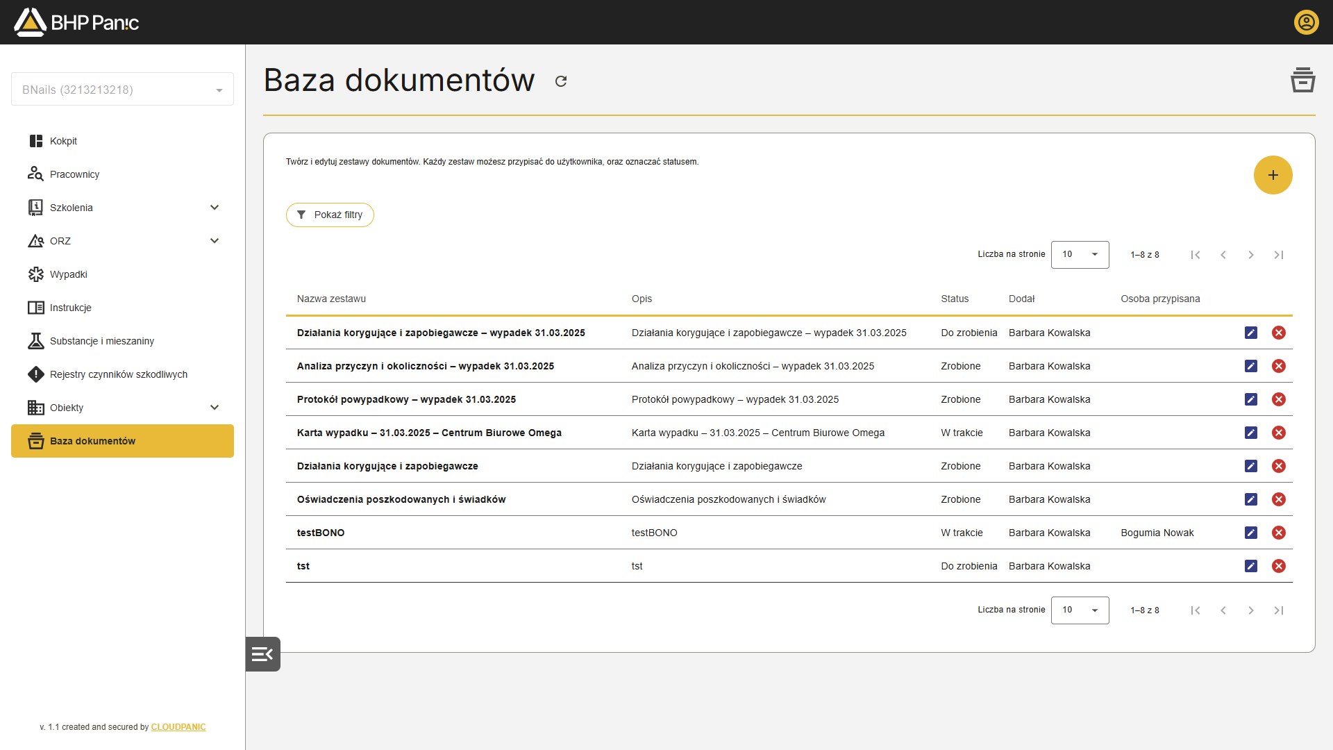The height and width of the screenshot is (750, 1333).
Task: Delete the 'Oświadczenia poszkodowanych i świadków' set
Action: click(1279, 499)
